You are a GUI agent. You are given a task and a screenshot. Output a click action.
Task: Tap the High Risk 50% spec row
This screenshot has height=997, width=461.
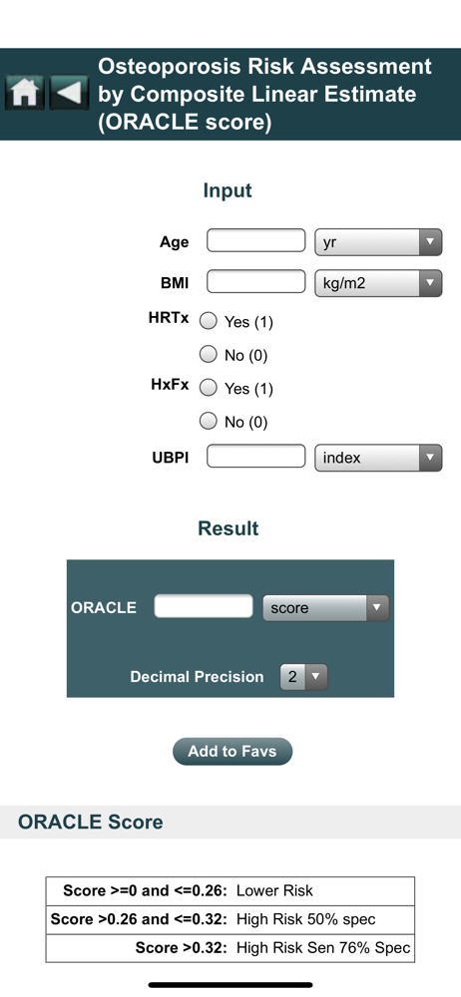tap(230, 919)
